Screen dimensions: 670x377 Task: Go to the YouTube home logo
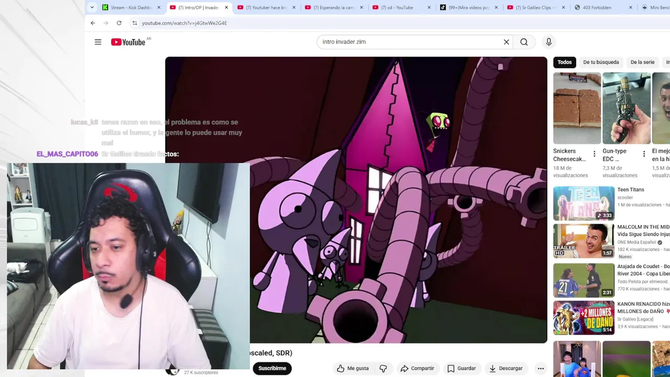click(x=128, y=42)
